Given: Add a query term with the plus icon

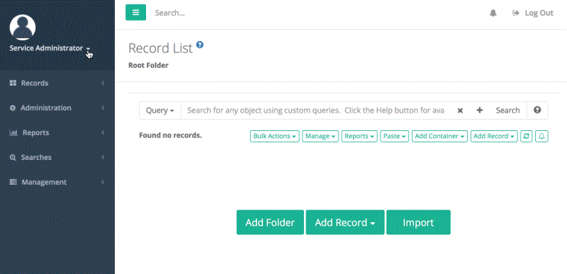Looking at the screenshot, I should 480,110.
